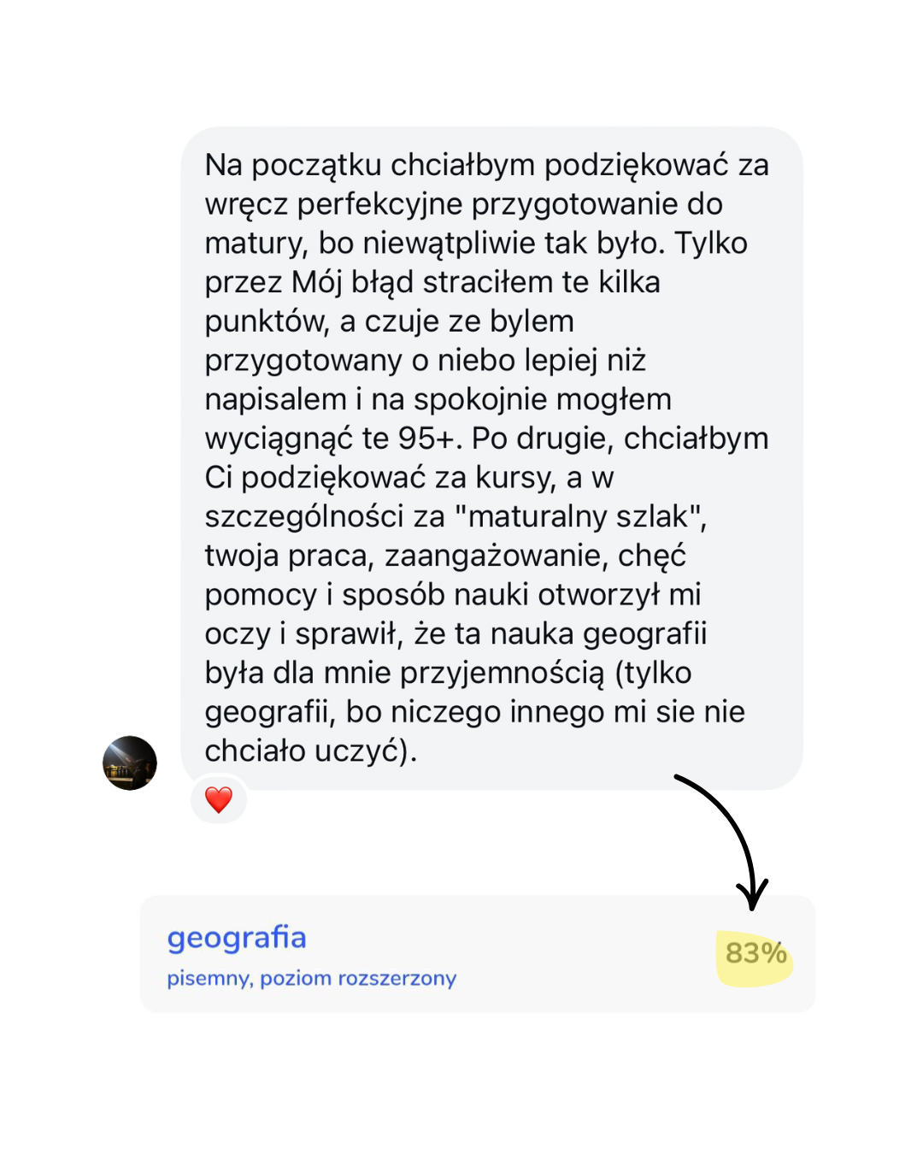The image size is (923, 1154).
Task: Click the word "perfekcyjne" in the message
Action: (379, 204)
